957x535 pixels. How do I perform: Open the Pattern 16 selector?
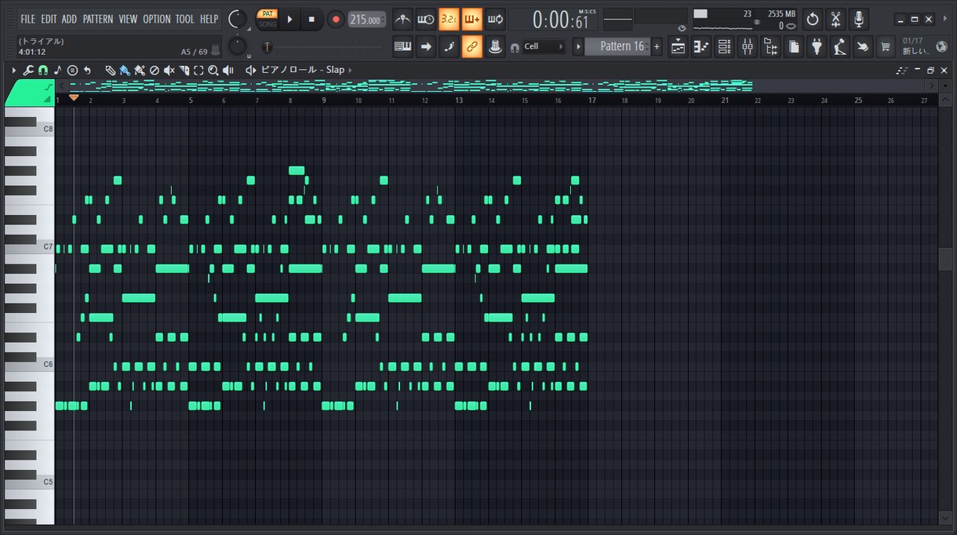(618, 46)
